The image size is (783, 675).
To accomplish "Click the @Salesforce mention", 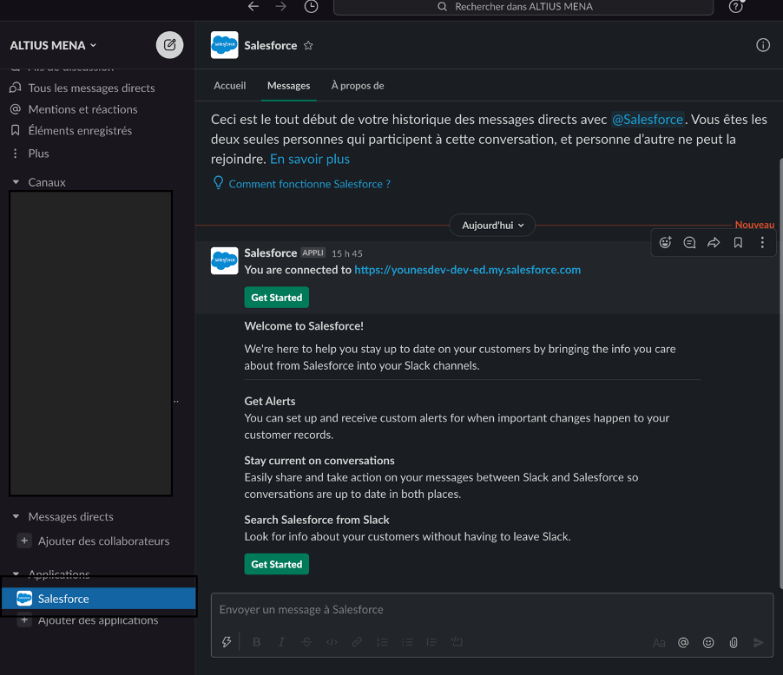I will point(648,120).
